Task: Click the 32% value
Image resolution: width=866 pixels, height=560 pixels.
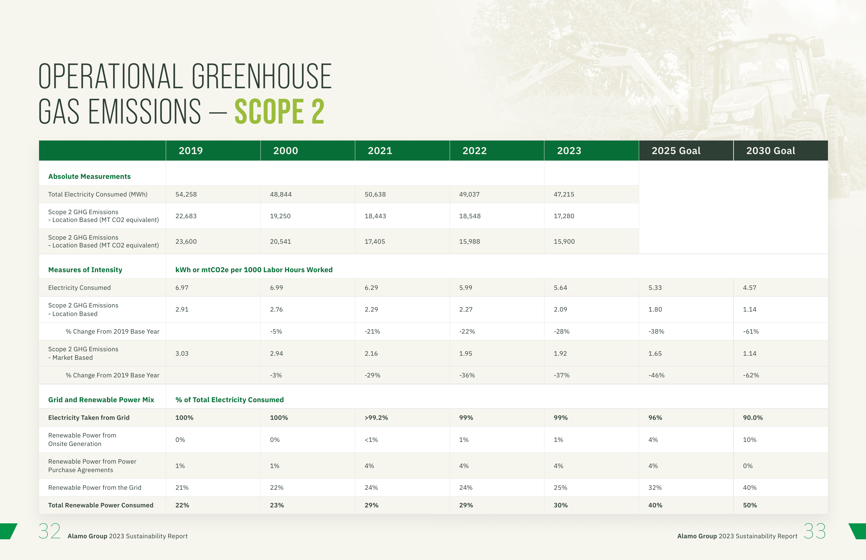Action: tap(655, 488)
